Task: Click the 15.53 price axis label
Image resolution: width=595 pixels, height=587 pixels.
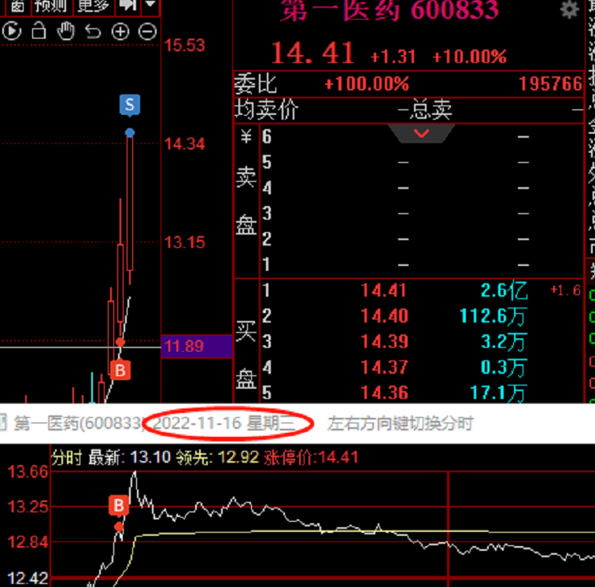Action: pyautogui.click(x=184, y=46)
